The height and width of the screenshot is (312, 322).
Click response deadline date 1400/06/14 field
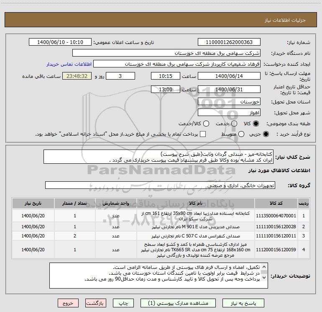pyautogui.click(x=229, y=76)
